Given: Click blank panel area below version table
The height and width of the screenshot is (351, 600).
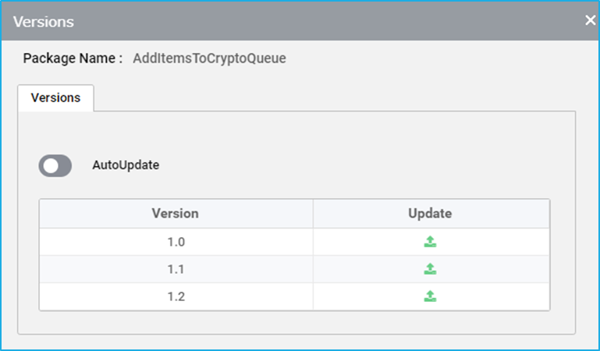Looking at the screenshot, I should (x=296, y=322).
